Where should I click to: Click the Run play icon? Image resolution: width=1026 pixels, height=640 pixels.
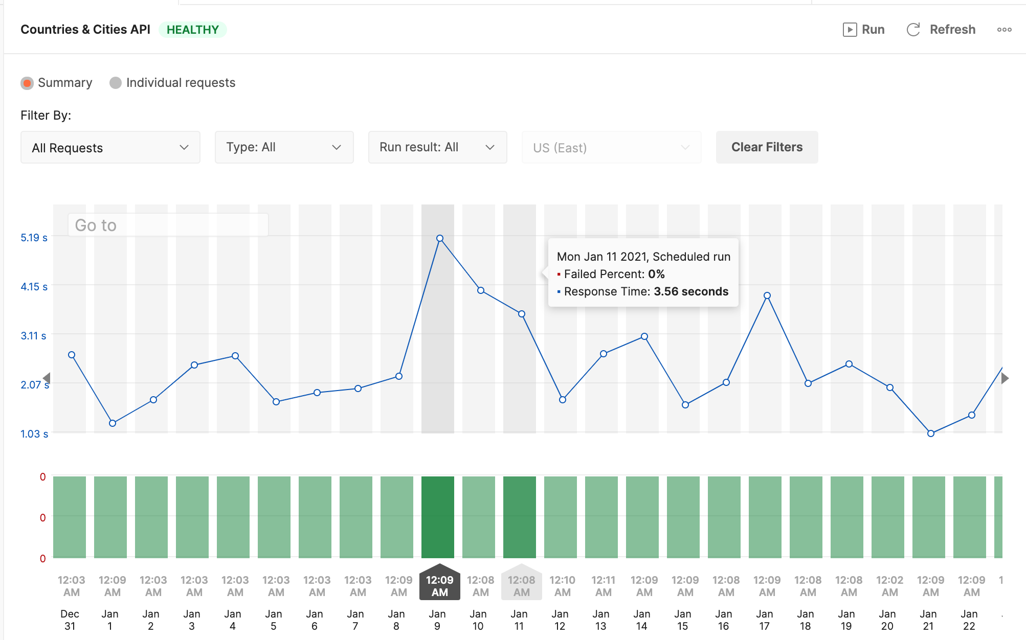point(850,30)
